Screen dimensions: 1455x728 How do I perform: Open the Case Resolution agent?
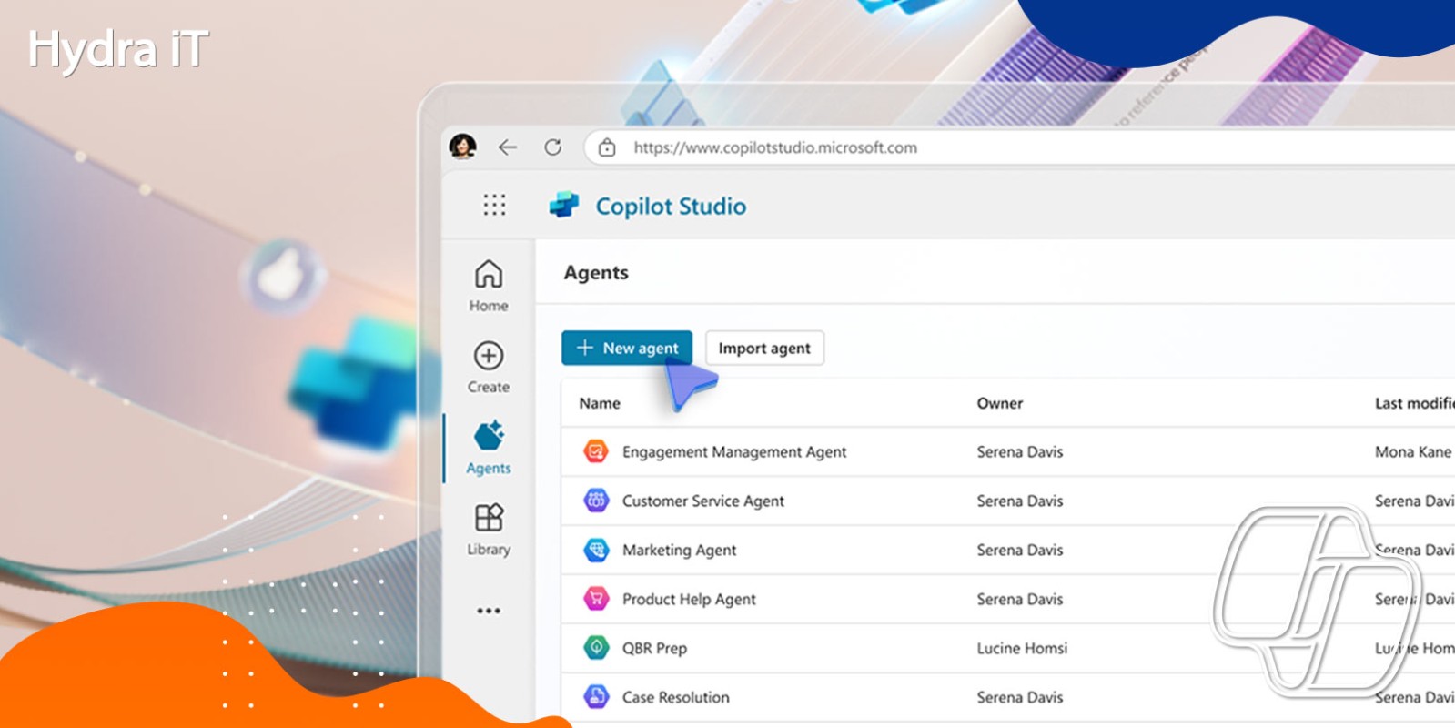(x=676, y=698)
